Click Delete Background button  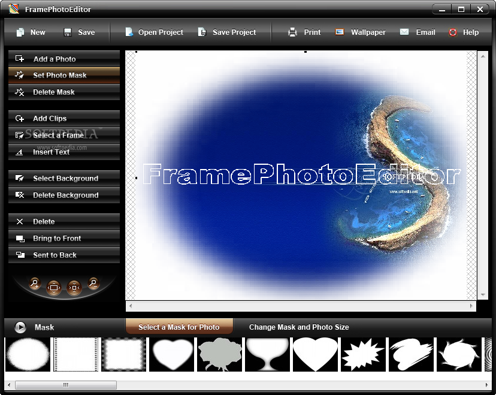(x=64, y=195)
